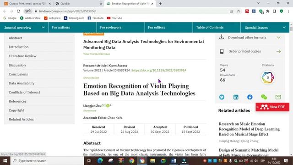Viewport: 293px width, 165px height.
Task: Share article on Twitter icon
Action: 222,97
